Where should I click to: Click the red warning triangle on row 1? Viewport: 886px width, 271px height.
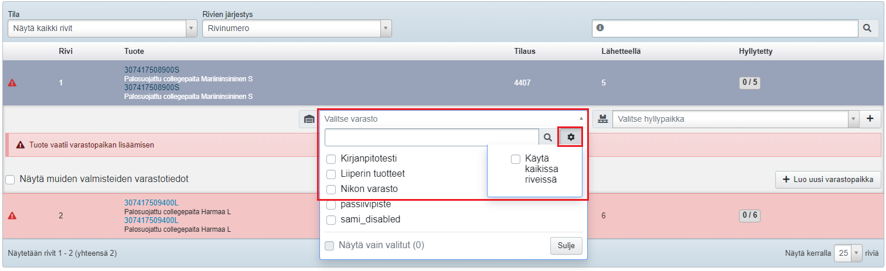[x=12, y=83]
